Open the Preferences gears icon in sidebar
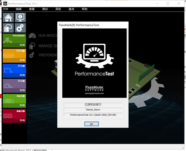 [20, 28]
